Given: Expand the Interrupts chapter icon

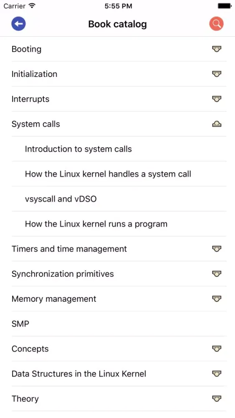Looking at the screenshot, I should coord(217,99).
